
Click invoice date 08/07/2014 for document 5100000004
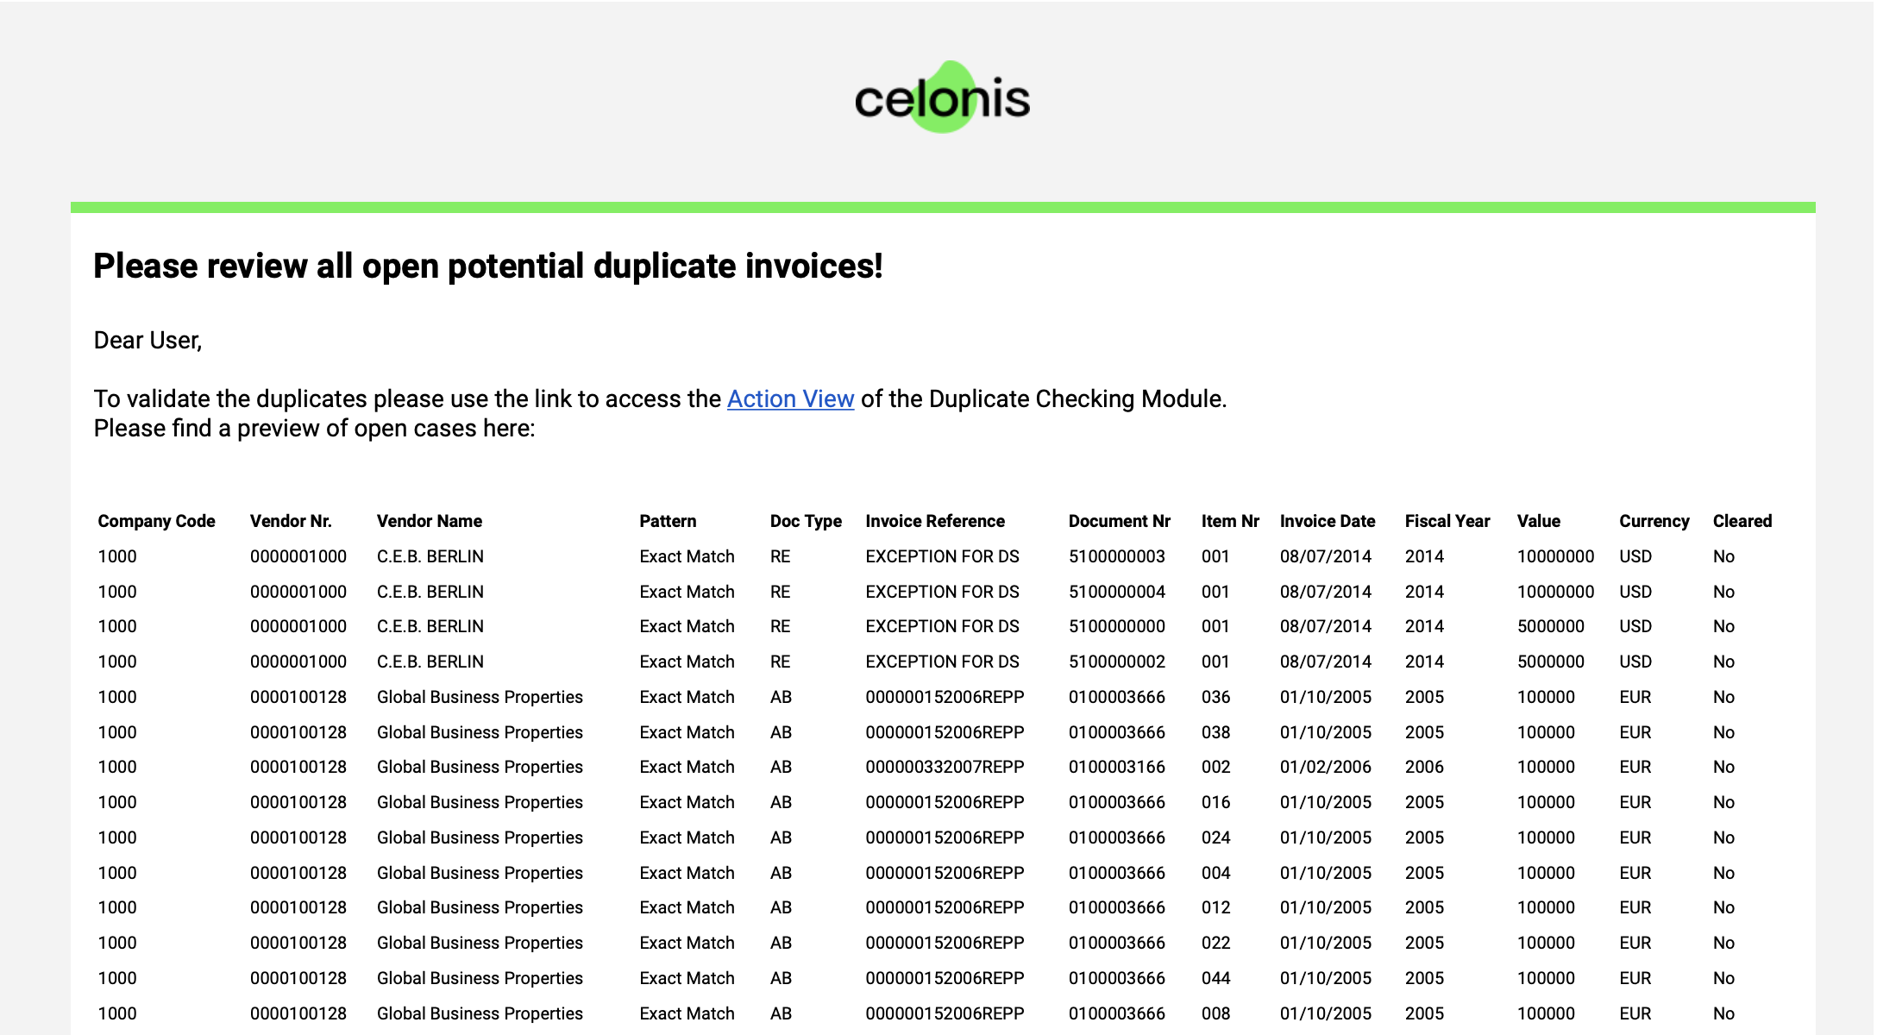[x=1326, y=592]
